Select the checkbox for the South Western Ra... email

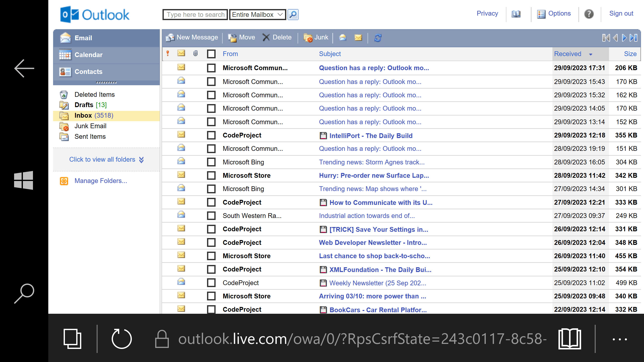click(x=211, y=216)
